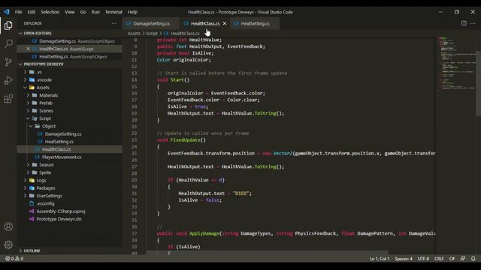Click HealthClass.cs in the breadcrumb
Viewport: 481px width, 270px height.
[185, 33]
